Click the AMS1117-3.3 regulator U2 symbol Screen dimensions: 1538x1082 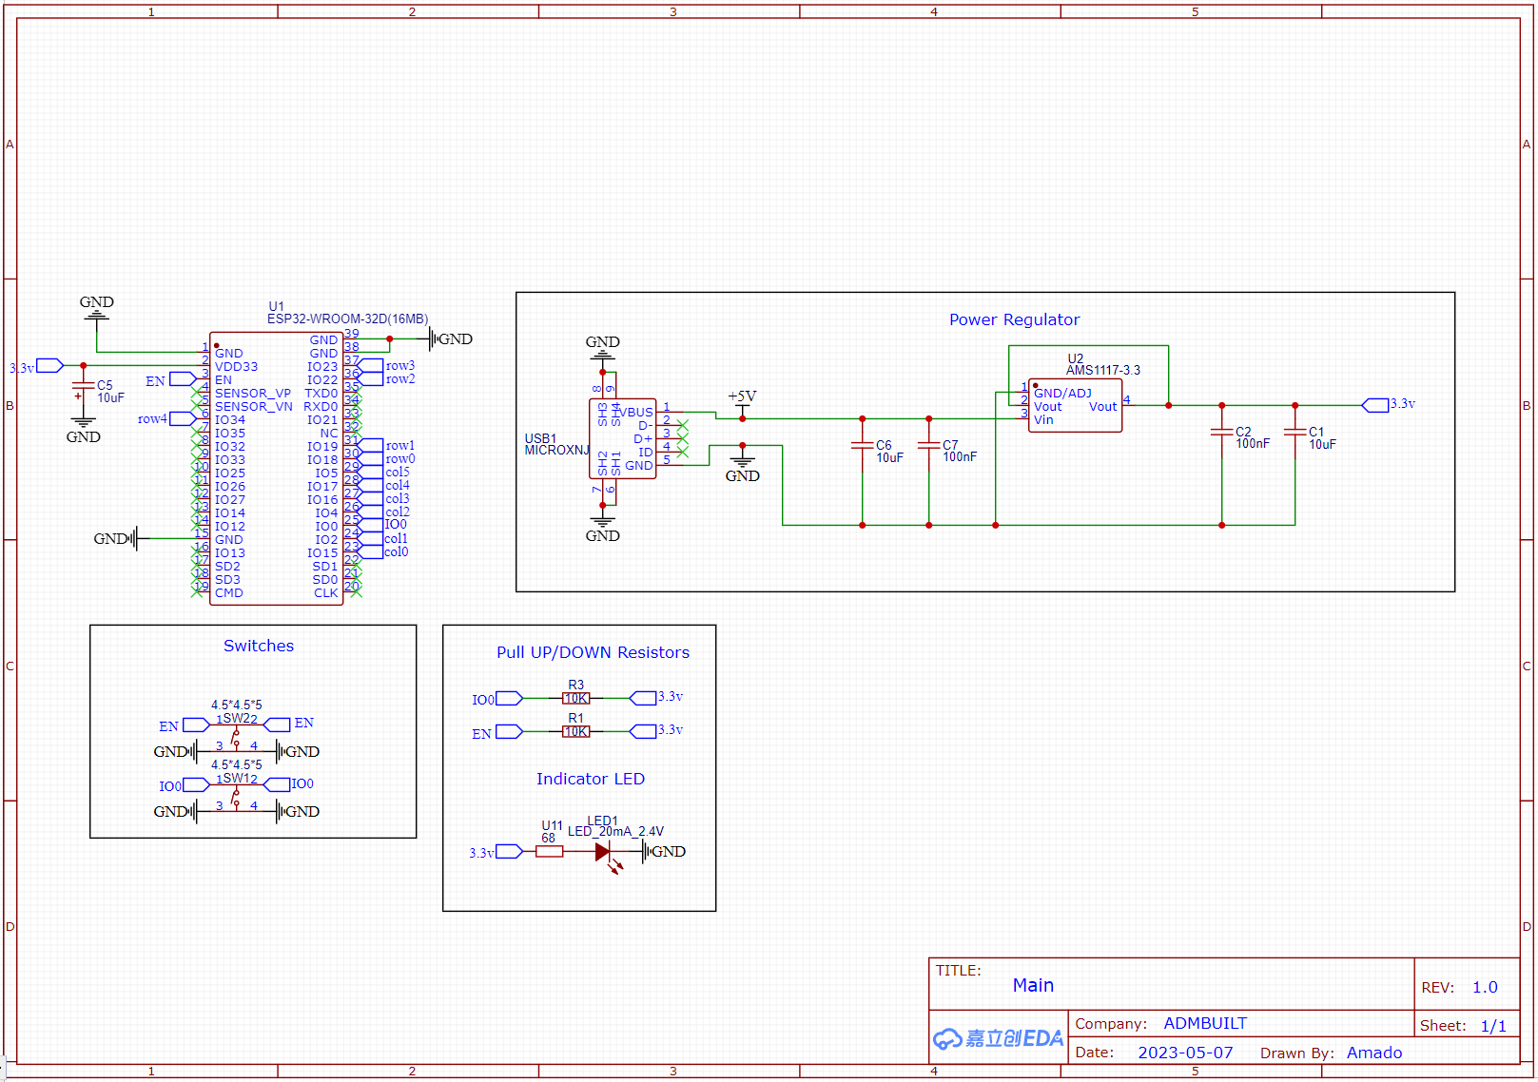click(x=1075, y=407)
